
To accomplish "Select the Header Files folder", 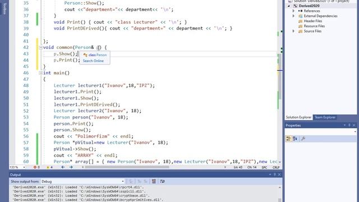I will tap(313, 21).
